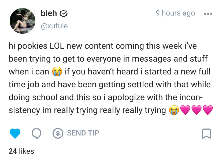View the 24 likes list
The height and width of the screenshot is (162, 222).
coord(21,151)
